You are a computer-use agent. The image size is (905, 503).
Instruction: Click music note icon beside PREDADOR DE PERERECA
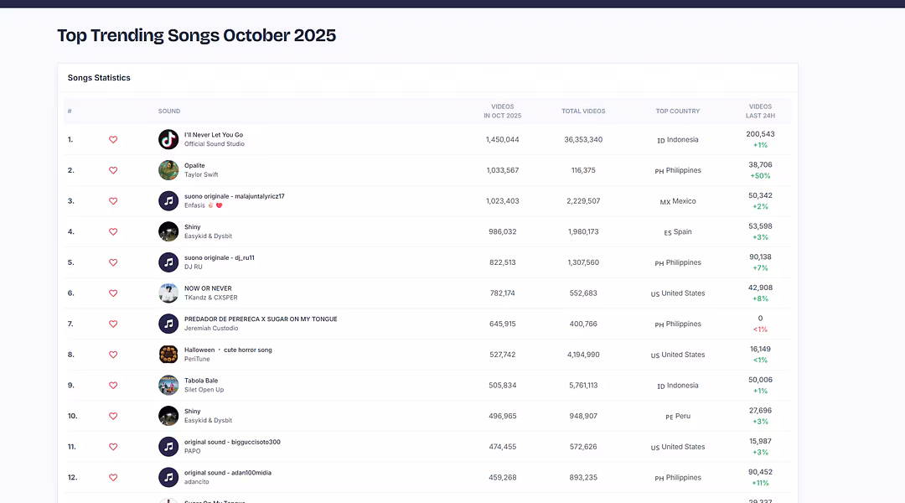tap(168, 324)
